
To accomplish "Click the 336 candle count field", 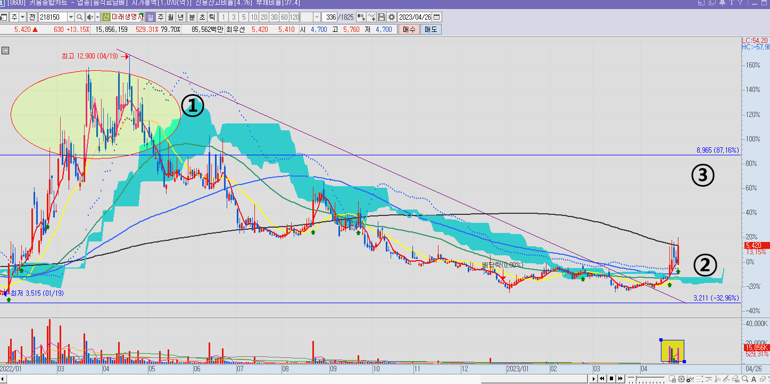I will 330,17.
